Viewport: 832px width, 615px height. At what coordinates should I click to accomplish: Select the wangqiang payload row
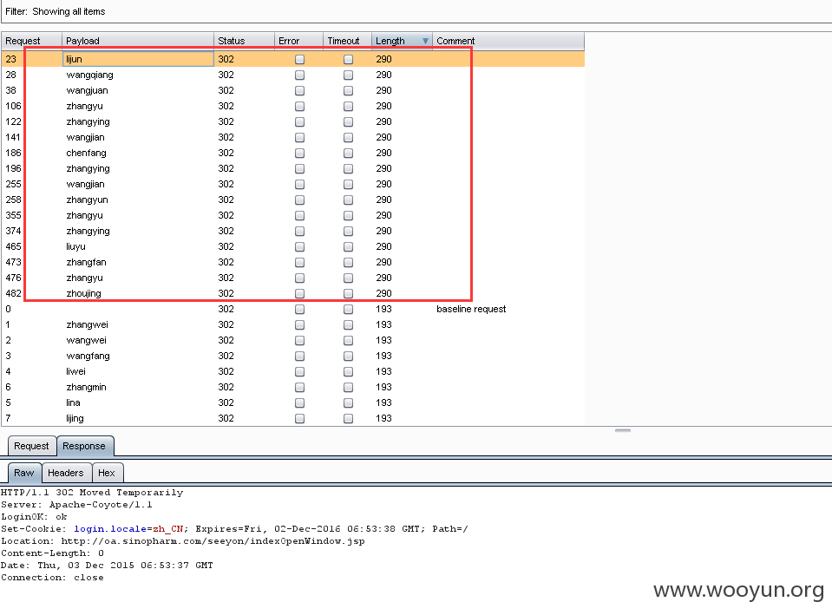pyautogui.click(x=293, y=75)
